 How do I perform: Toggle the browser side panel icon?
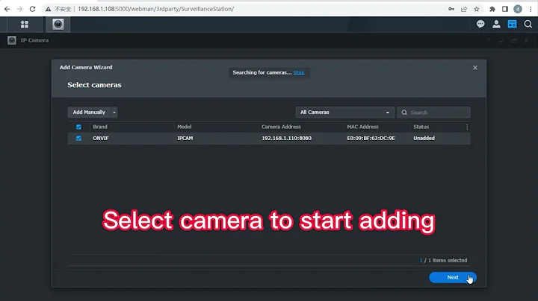point(504,9)
